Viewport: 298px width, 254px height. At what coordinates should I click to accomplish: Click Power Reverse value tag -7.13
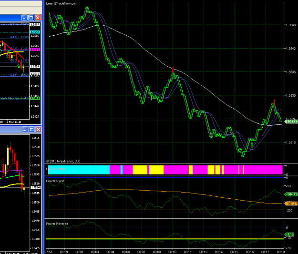289,234
